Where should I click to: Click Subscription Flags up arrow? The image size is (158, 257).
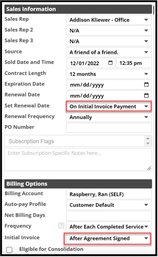[148, 139]
